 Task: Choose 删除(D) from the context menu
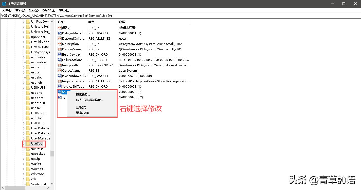[92, 107]
